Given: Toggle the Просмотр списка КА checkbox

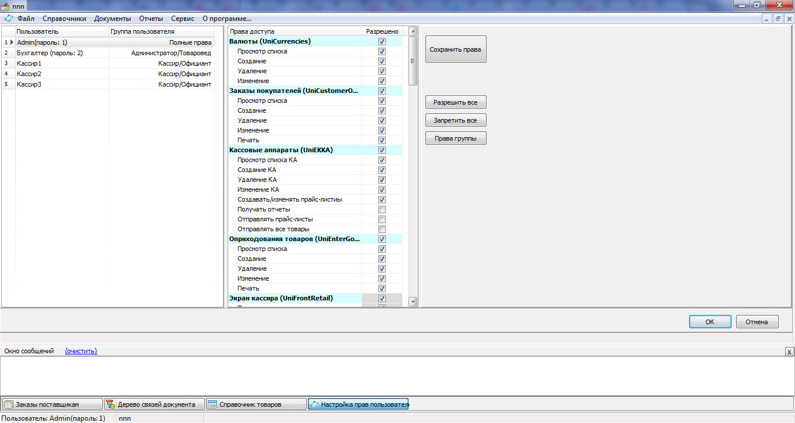Looking at the screenshot, I should click(x=382, y=160).
